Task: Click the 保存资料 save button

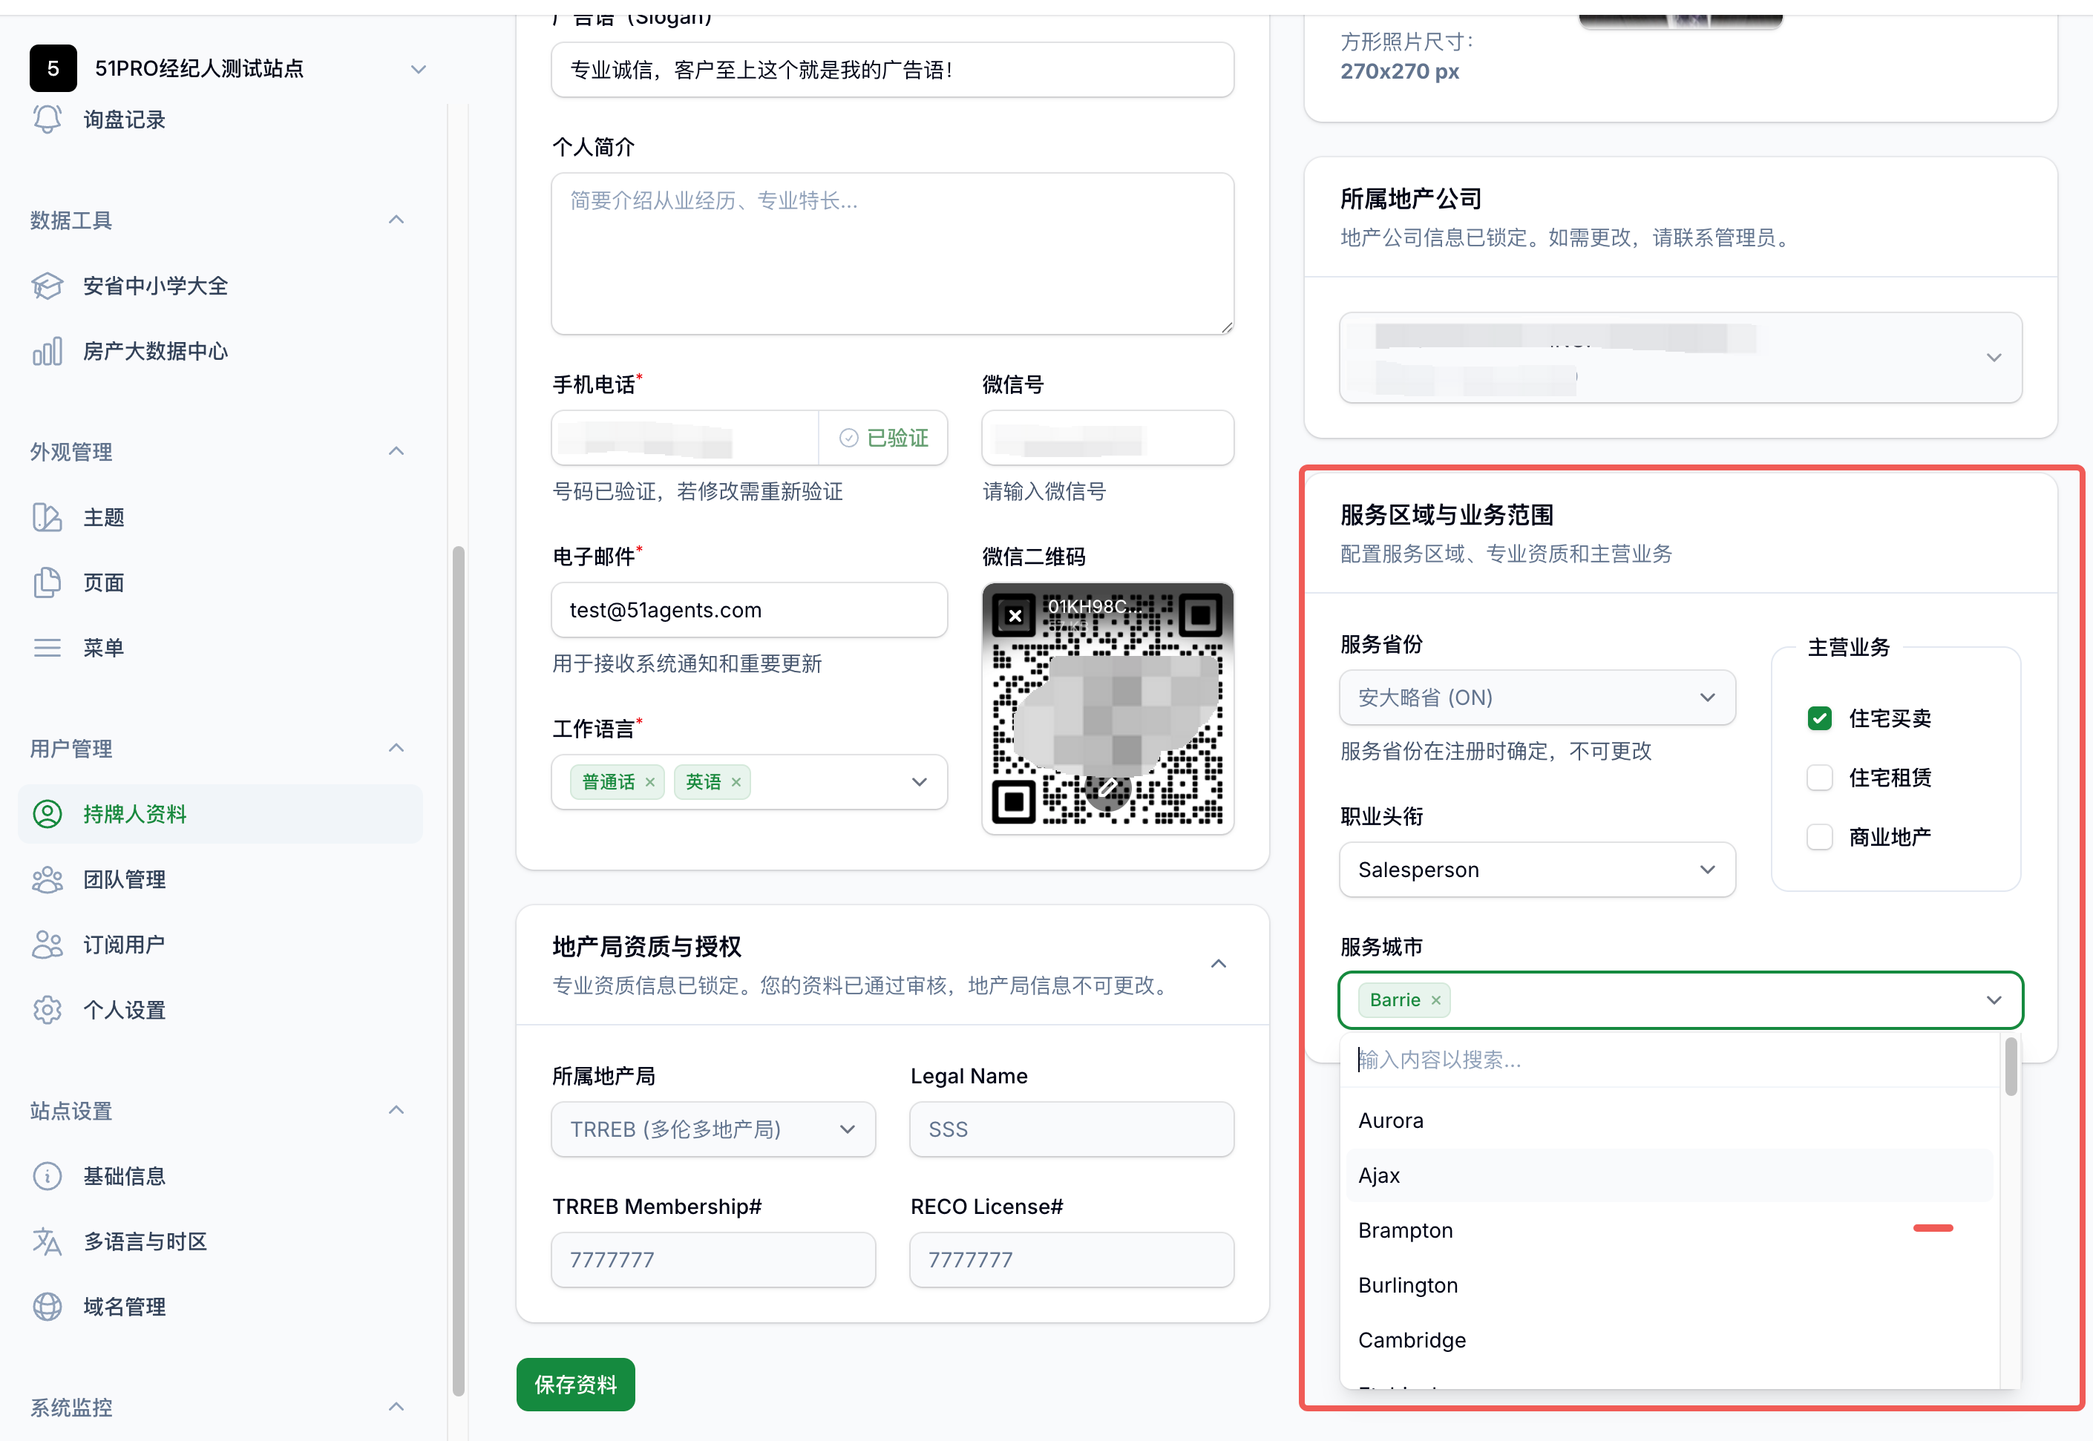Action: [575, 1384]
